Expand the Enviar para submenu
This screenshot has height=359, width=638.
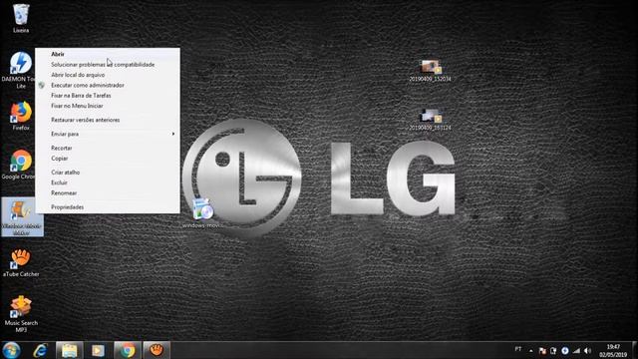pyautogui.click(x=108, y=134)
